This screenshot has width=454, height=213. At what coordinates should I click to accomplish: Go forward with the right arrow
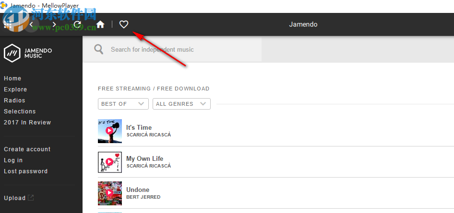[54, 24]
